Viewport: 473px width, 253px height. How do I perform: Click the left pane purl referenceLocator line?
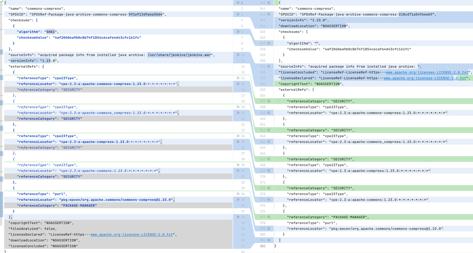coord(96,200)
